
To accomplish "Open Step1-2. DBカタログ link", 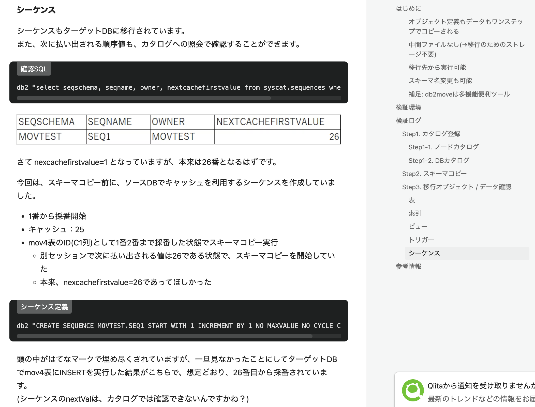I will [x=439, y=160].
